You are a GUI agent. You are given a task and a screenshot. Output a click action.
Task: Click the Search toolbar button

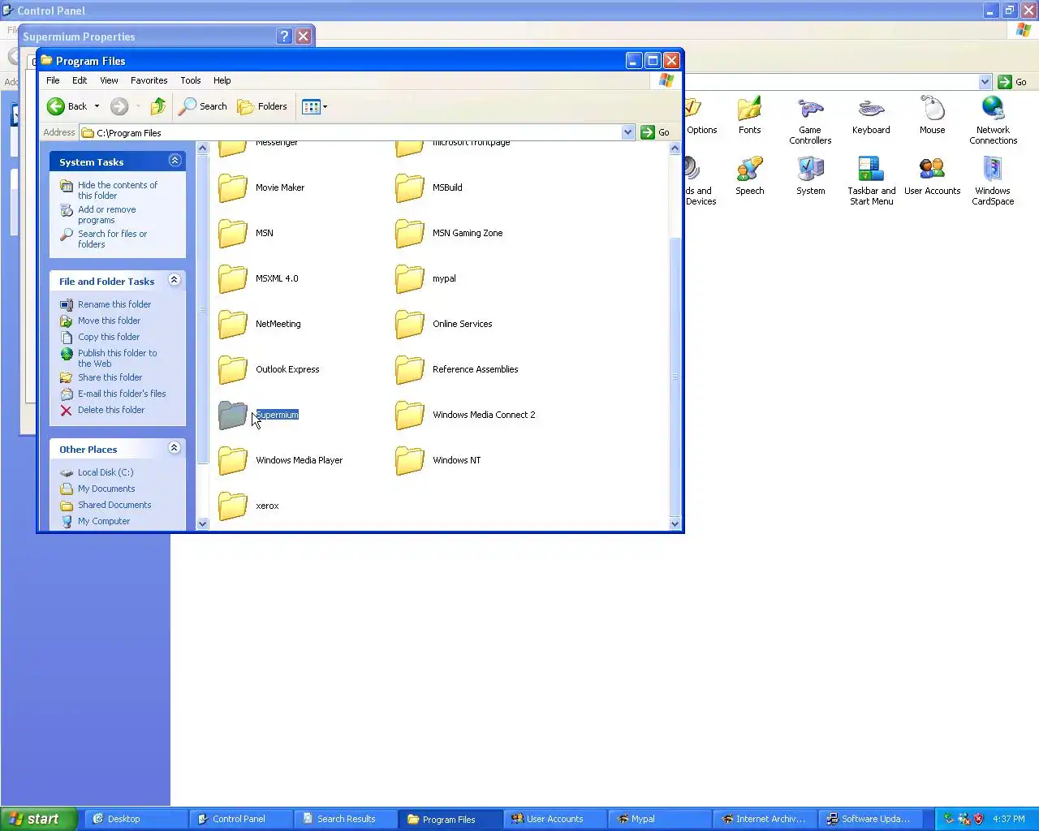pos(204,106)
